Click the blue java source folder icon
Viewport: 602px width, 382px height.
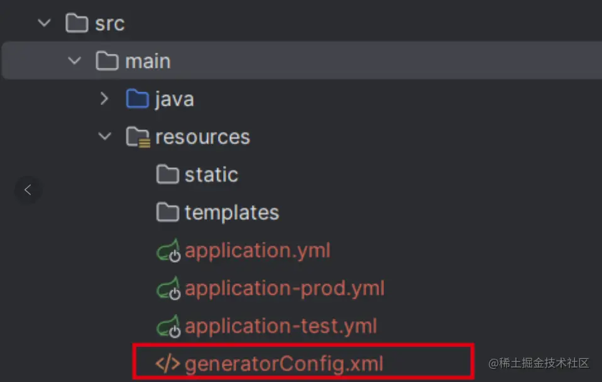coord(137,99)
